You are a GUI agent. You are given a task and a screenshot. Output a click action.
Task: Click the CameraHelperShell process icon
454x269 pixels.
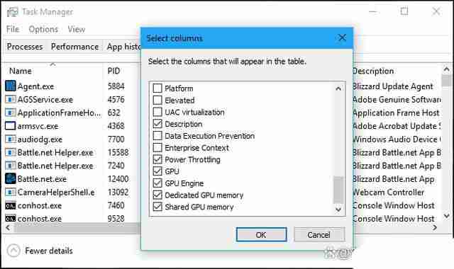(x=10, y=192)
